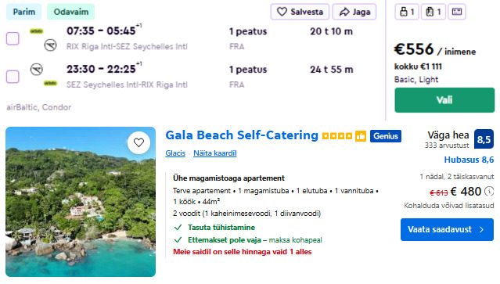Click Näita kaardil map link
Viewport: 500px width, 284px height.
point(215,153)
